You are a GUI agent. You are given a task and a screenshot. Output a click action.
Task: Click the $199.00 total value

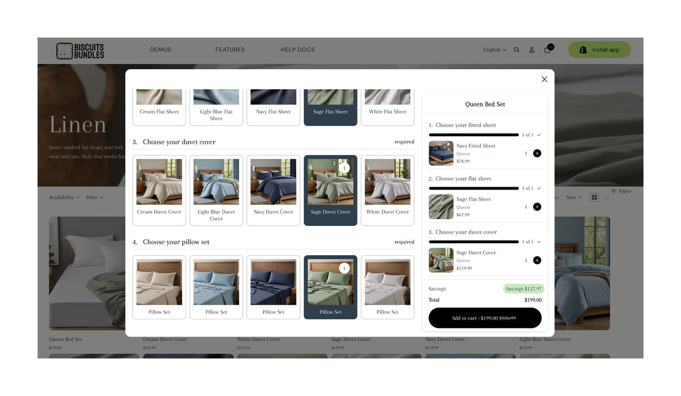tap(533, 300)
